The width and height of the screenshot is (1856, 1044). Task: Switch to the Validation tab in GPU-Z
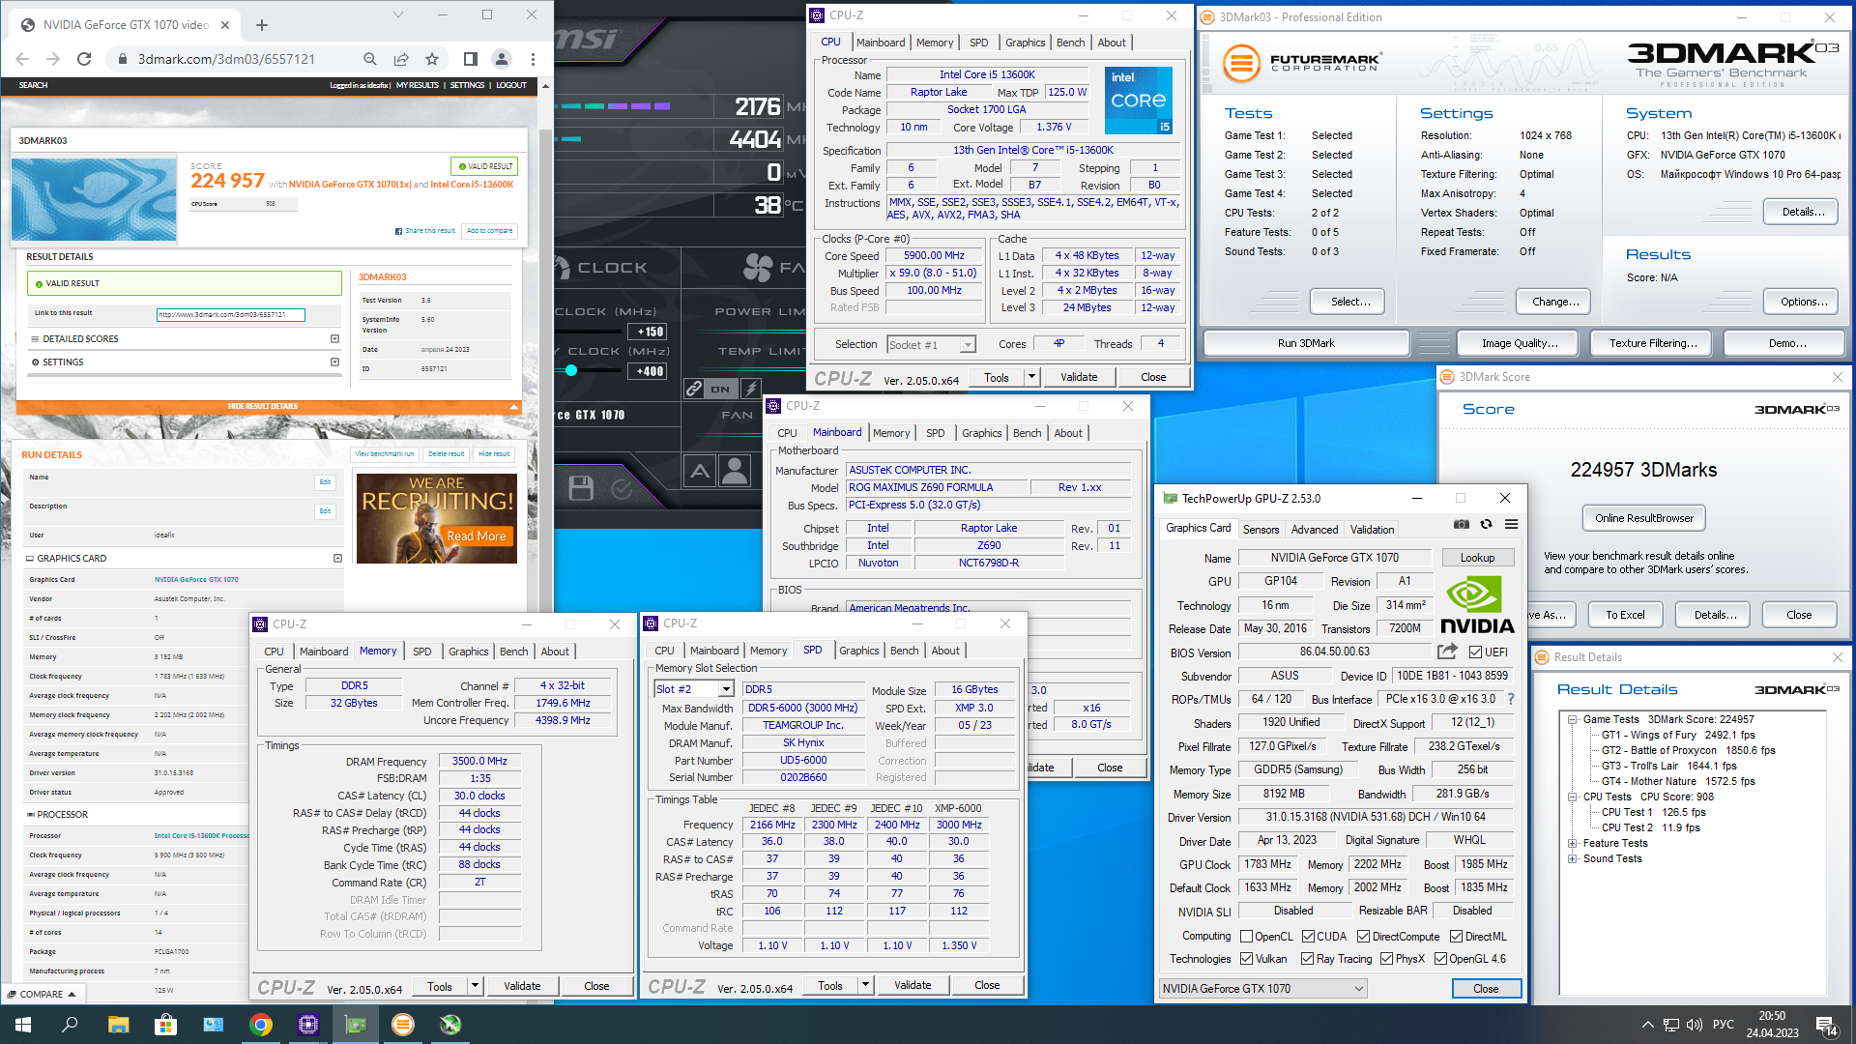tap(1372, 529)
